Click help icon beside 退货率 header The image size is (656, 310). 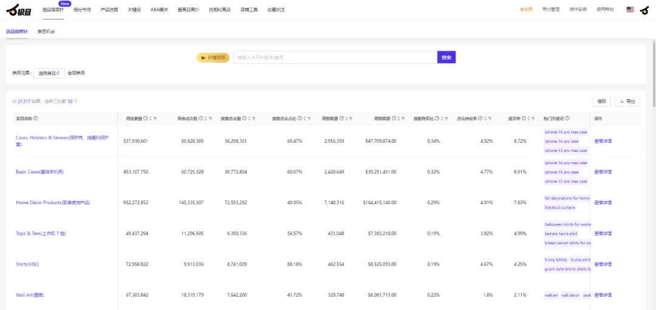(524, 119)
